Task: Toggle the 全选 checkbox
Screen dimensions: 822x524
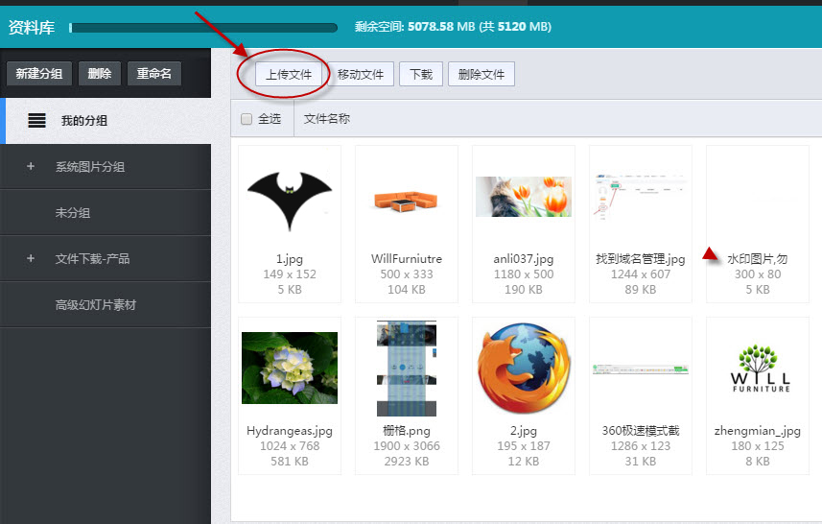Action: 247,119
